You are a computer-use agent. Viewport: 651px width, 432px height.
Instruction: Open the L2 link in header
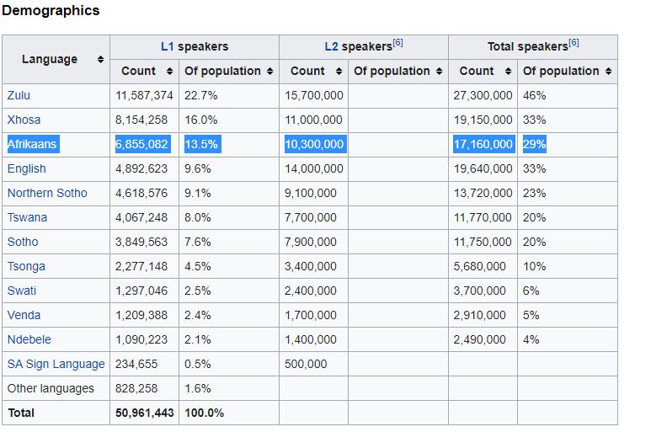pyautogui.click(x=331, y=46)
